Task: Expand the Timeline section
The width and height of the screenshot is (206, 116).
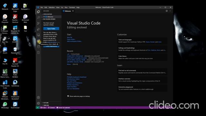Action: coord(46,105)
